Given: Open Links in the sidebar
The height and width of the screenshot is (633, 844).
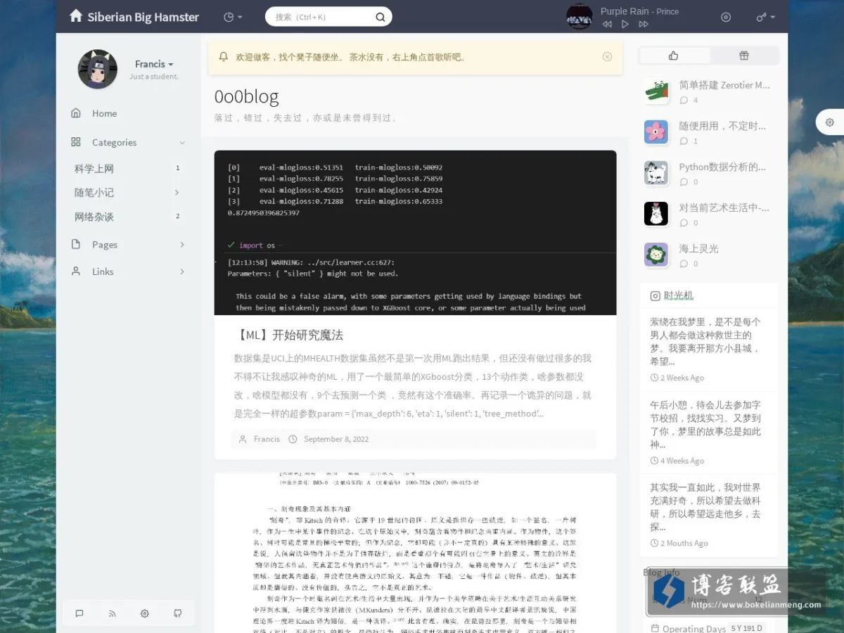Looking at the screenshot, I should coord(103,271).
